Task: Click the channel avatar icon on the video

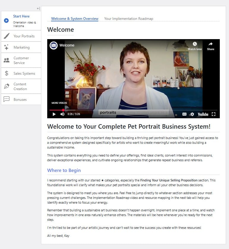Action: pos(53,45)
